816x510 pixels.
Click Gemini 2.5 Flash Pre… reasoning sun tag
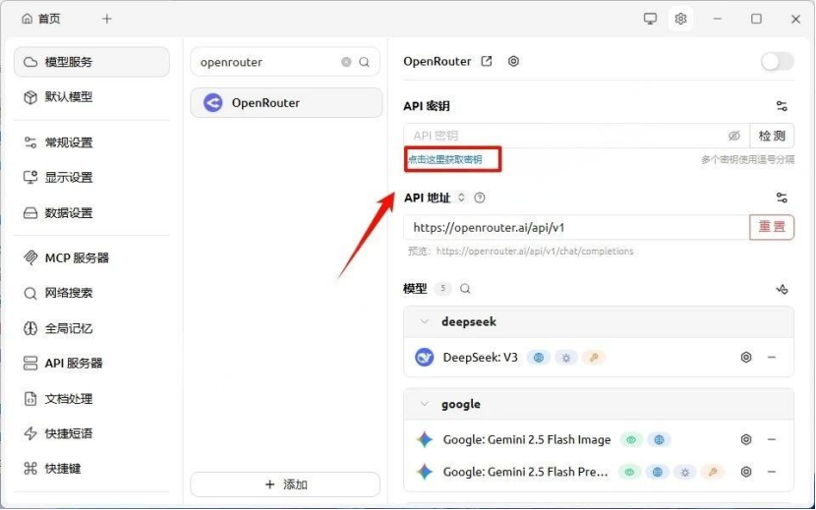pos(685,472)
